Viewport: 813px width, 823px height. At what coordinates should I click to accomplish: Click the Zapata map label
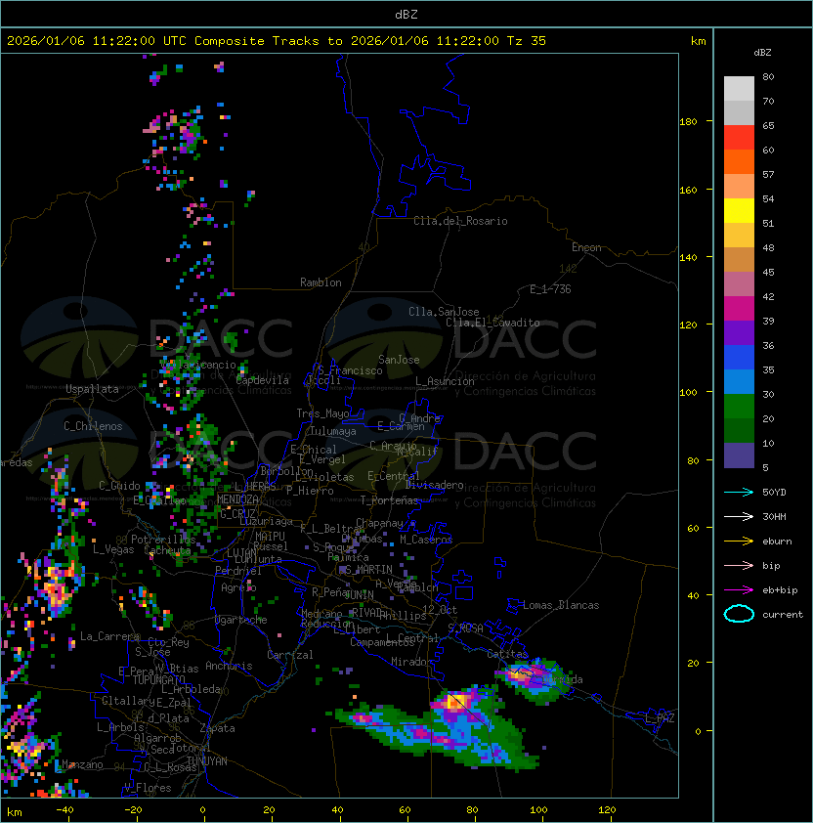pos(217,728)
